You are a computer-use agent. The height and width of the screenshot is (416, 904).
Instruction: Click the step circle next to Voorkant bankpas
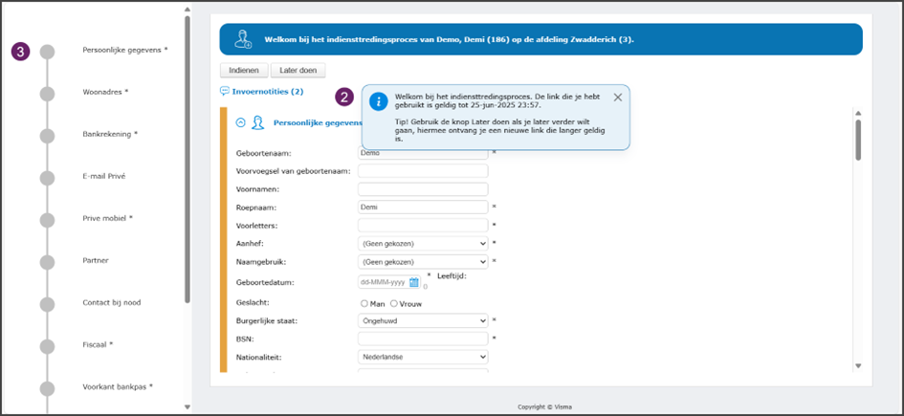(x=47, y=388)
